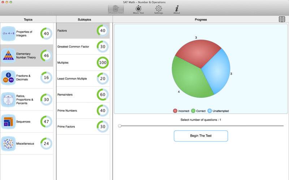Viewport: 289px width, 180px height.
Task: Click the Miscellaneous numbers icon
Action: (x=8, y=144)
